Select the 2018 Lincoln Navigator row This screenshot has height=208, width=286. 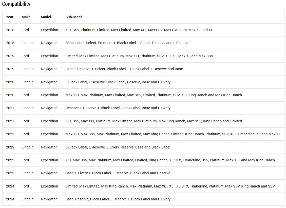point(143,43)
